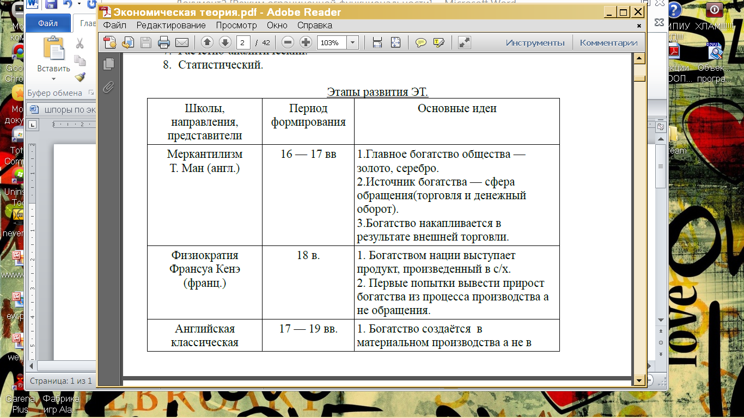This screenshot has width=744, height=418.
Task: Click the fit full page icon
Action: click(395, 42)
